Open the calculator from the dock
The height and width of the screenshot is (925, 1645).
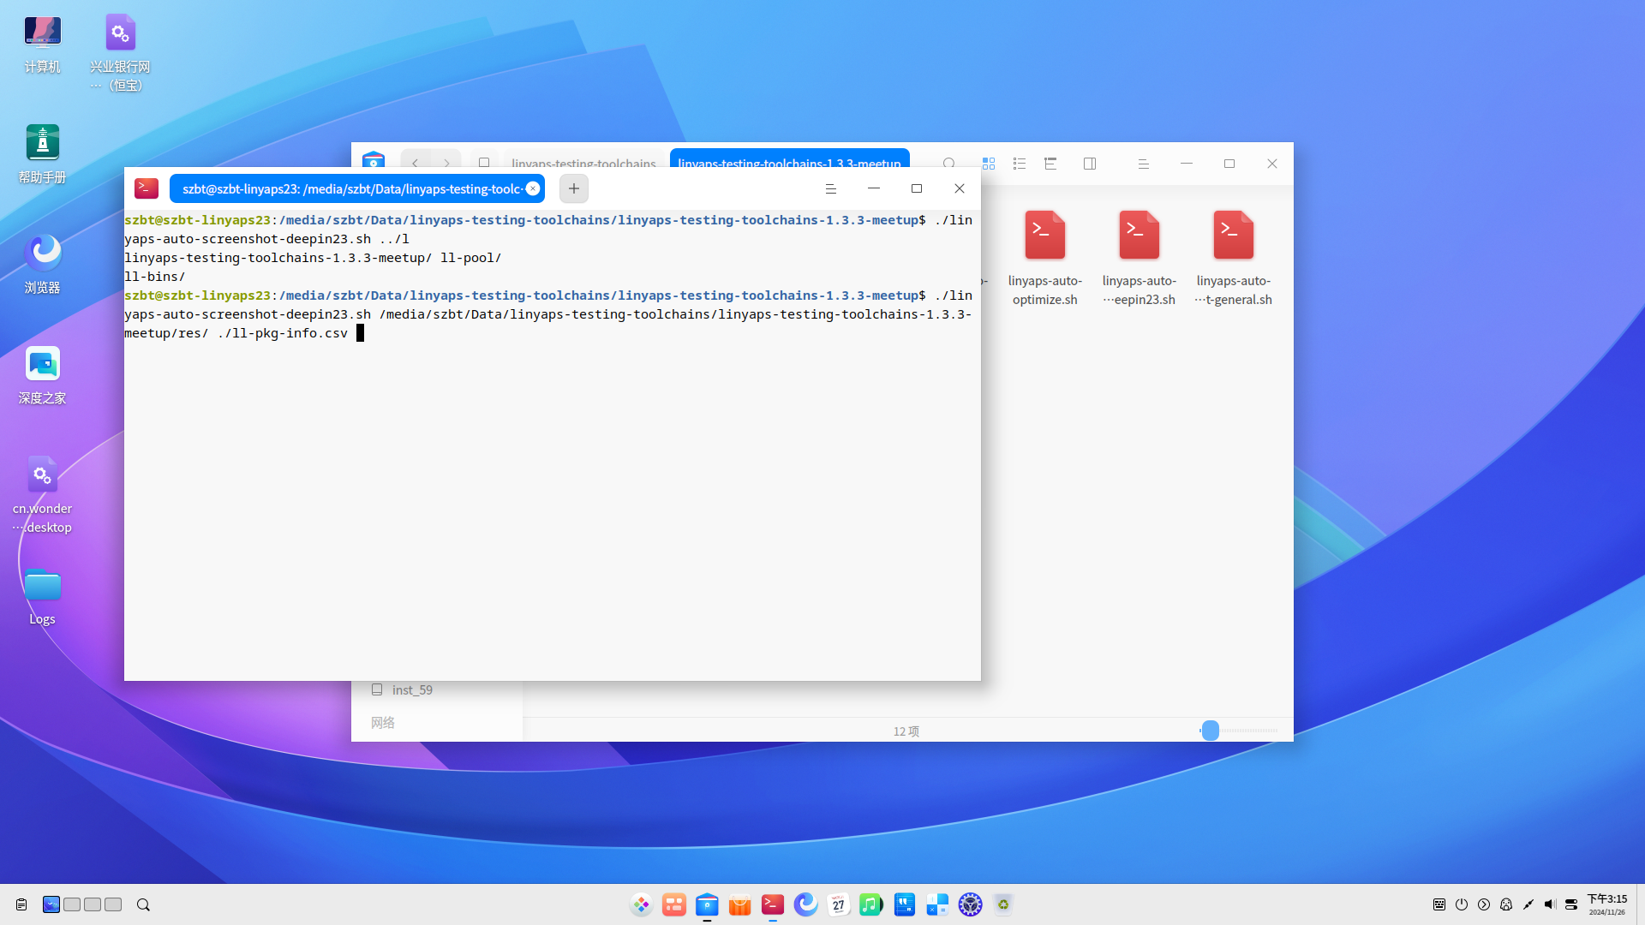937,904
